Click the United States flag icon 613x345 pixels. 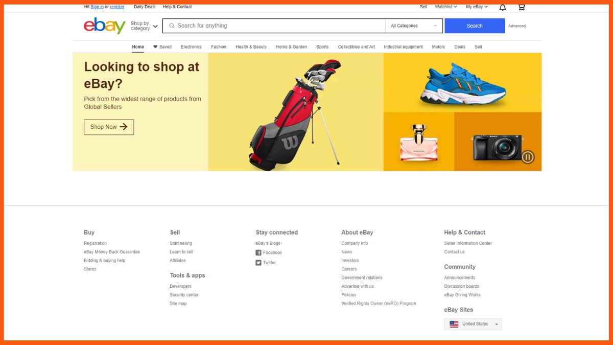[454, 324]
